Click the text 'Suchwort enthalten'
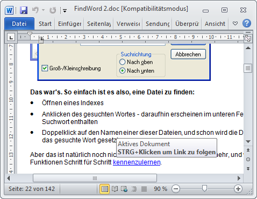 (x=70, y=122)
